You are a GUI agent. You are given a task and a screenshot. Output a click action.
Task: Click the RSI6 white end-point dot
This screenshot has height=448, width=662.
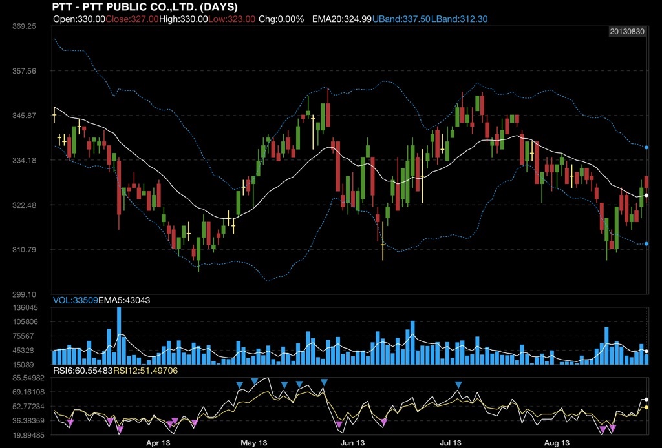click(646, 399)
